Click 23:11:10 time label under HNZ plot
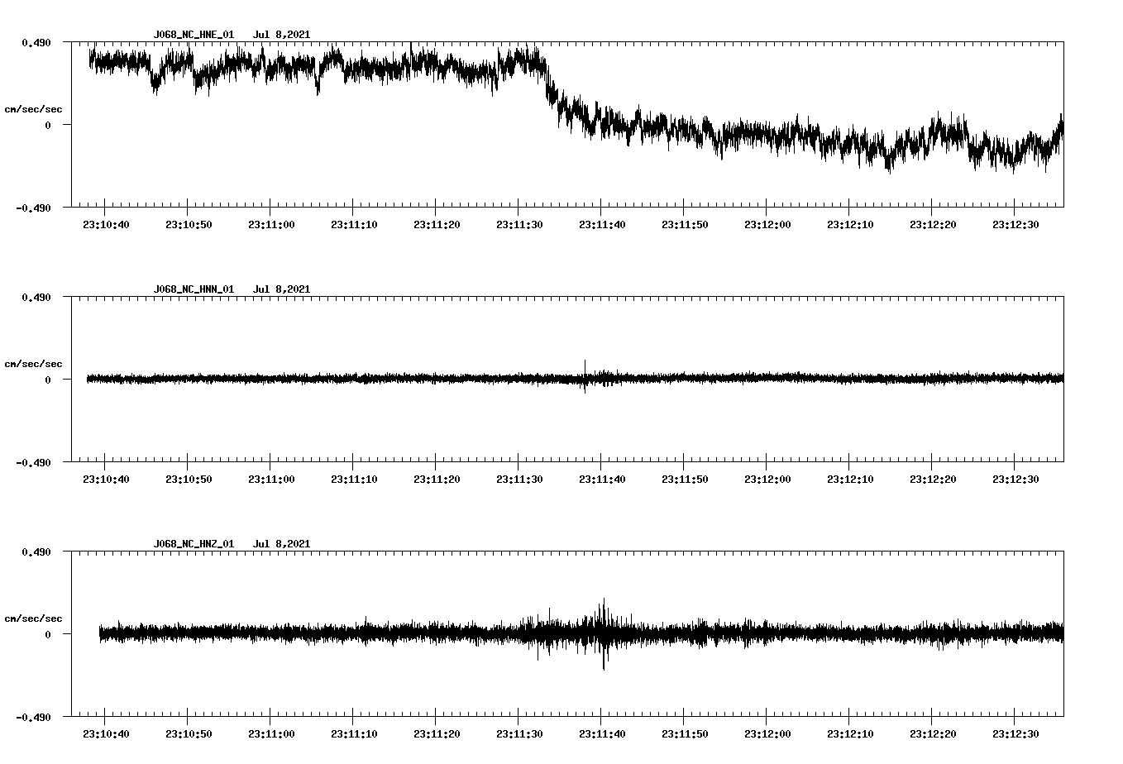This screenshot has width=1123, height=764. click(x=354, y=734)
